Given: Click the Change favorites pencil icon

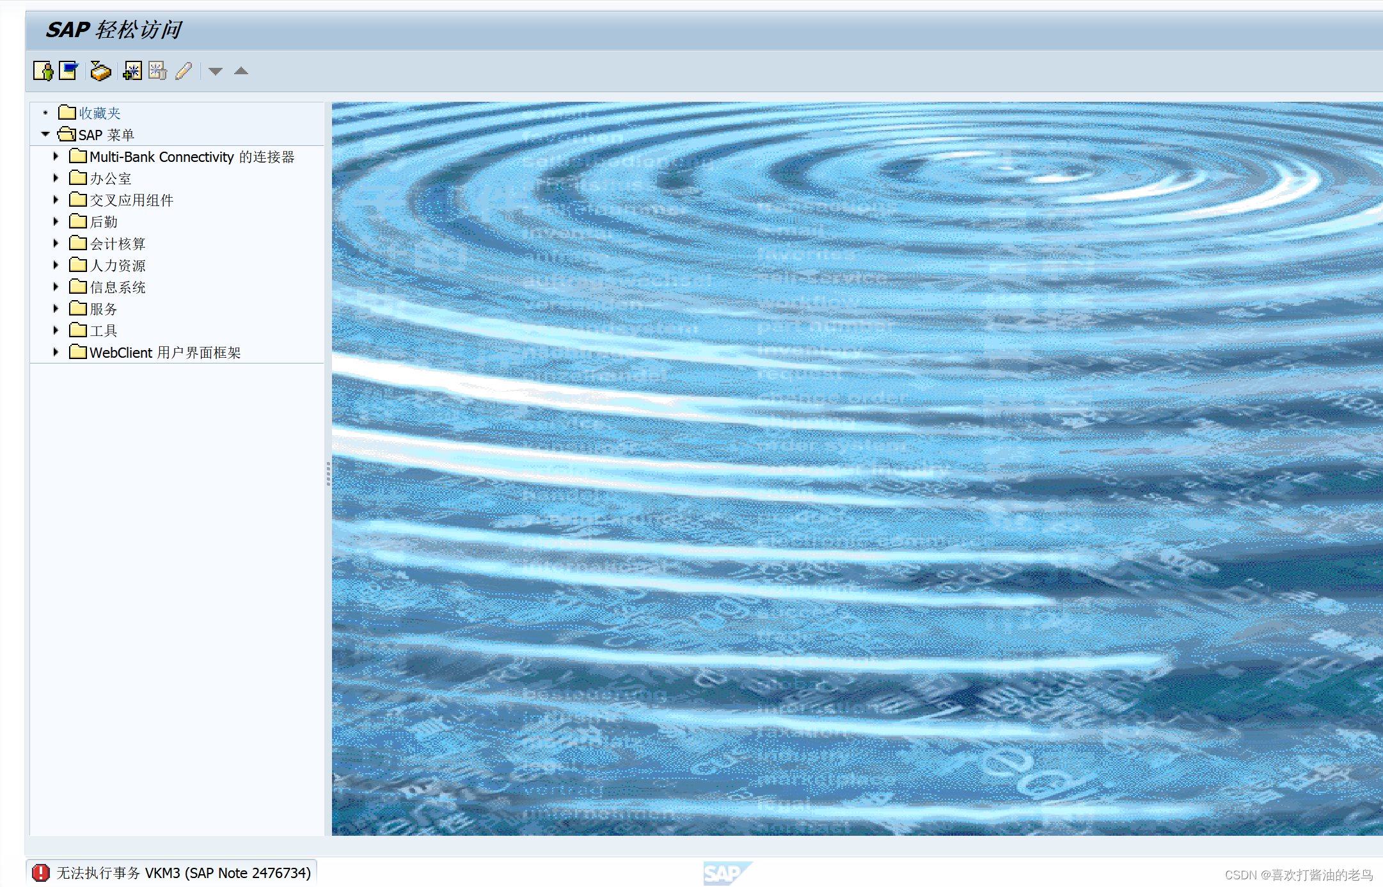Looking at the screenshot, I should [184, 71].
